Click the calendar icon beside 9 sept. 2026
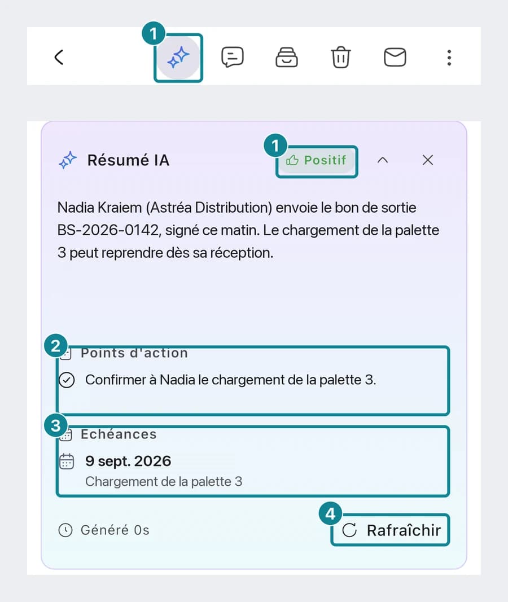 tap(67, 461)
